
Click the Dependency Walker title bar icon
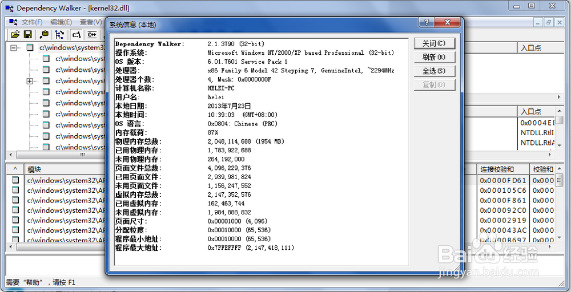10,7
